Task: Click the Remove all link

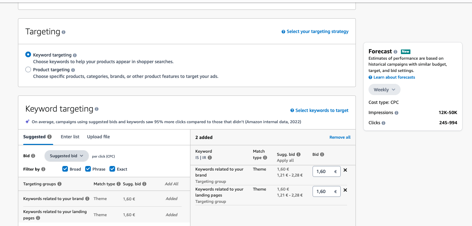Action: pos(340,137)
